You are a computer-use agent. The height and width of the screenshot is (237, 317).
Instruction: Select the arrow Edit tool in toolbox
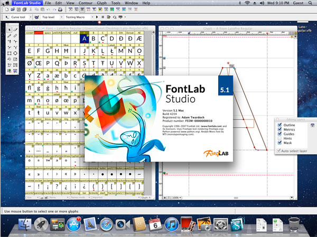[10, 29]
